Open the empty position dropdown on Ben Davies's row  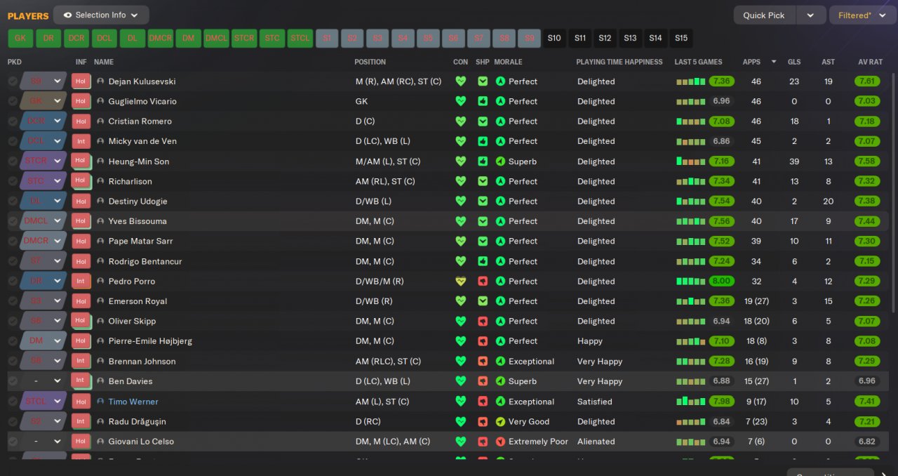43,381
